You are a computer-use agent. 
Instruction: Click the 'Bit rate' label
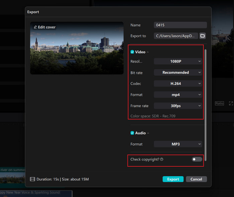[136, 73]
